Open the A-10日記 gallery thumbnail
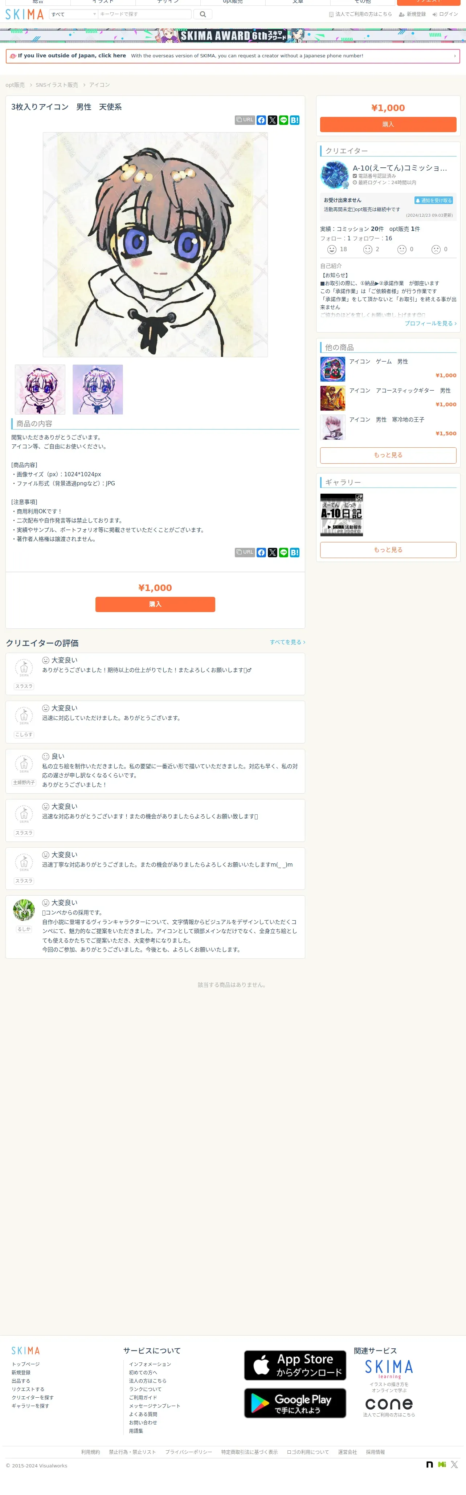The width and height of the screenshot is (466, 1495). (341, 515)
